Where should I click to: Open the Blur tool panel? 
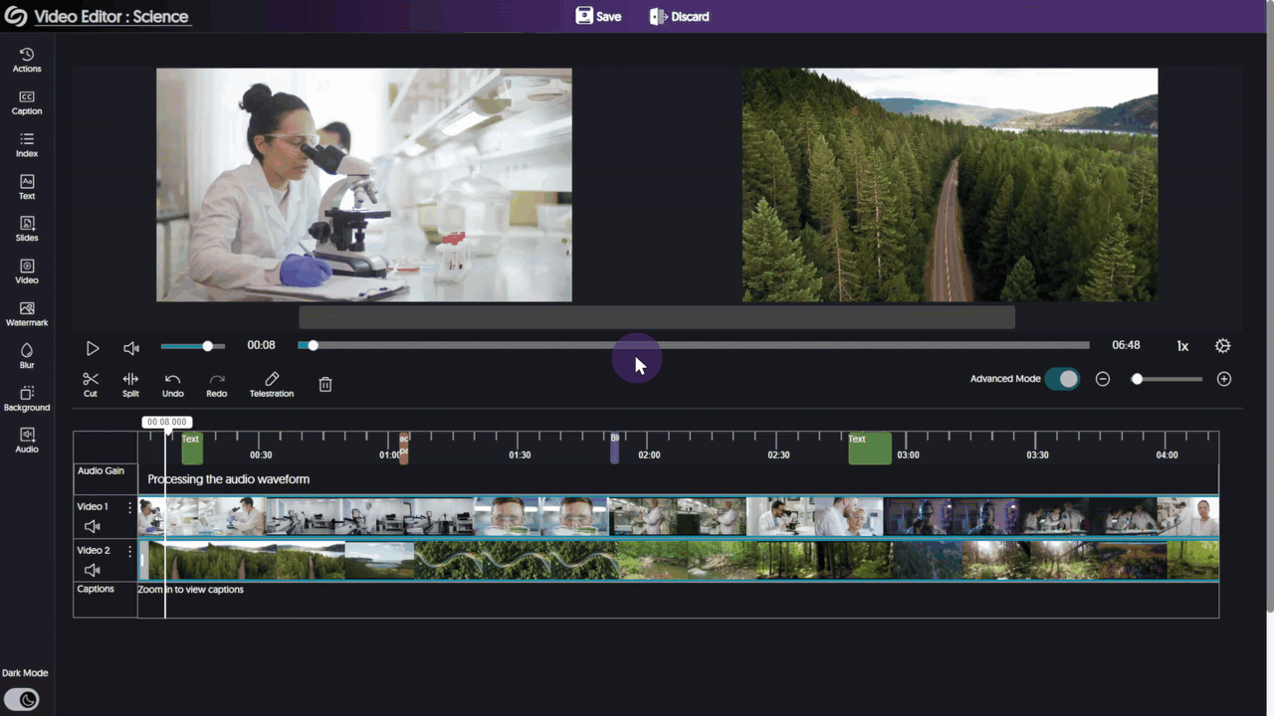point(27,355)
